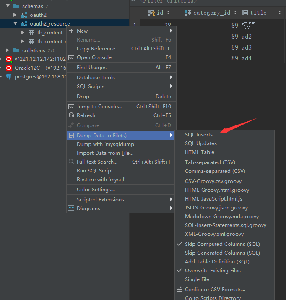Viewport: 286px width, 300px height.
Task: Click the oauth2_resource schema icon
Action: (24, 24)
